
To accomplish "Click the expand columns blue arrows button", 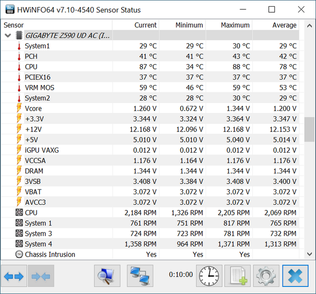I will pyautogui.click(x=14, y=276).
